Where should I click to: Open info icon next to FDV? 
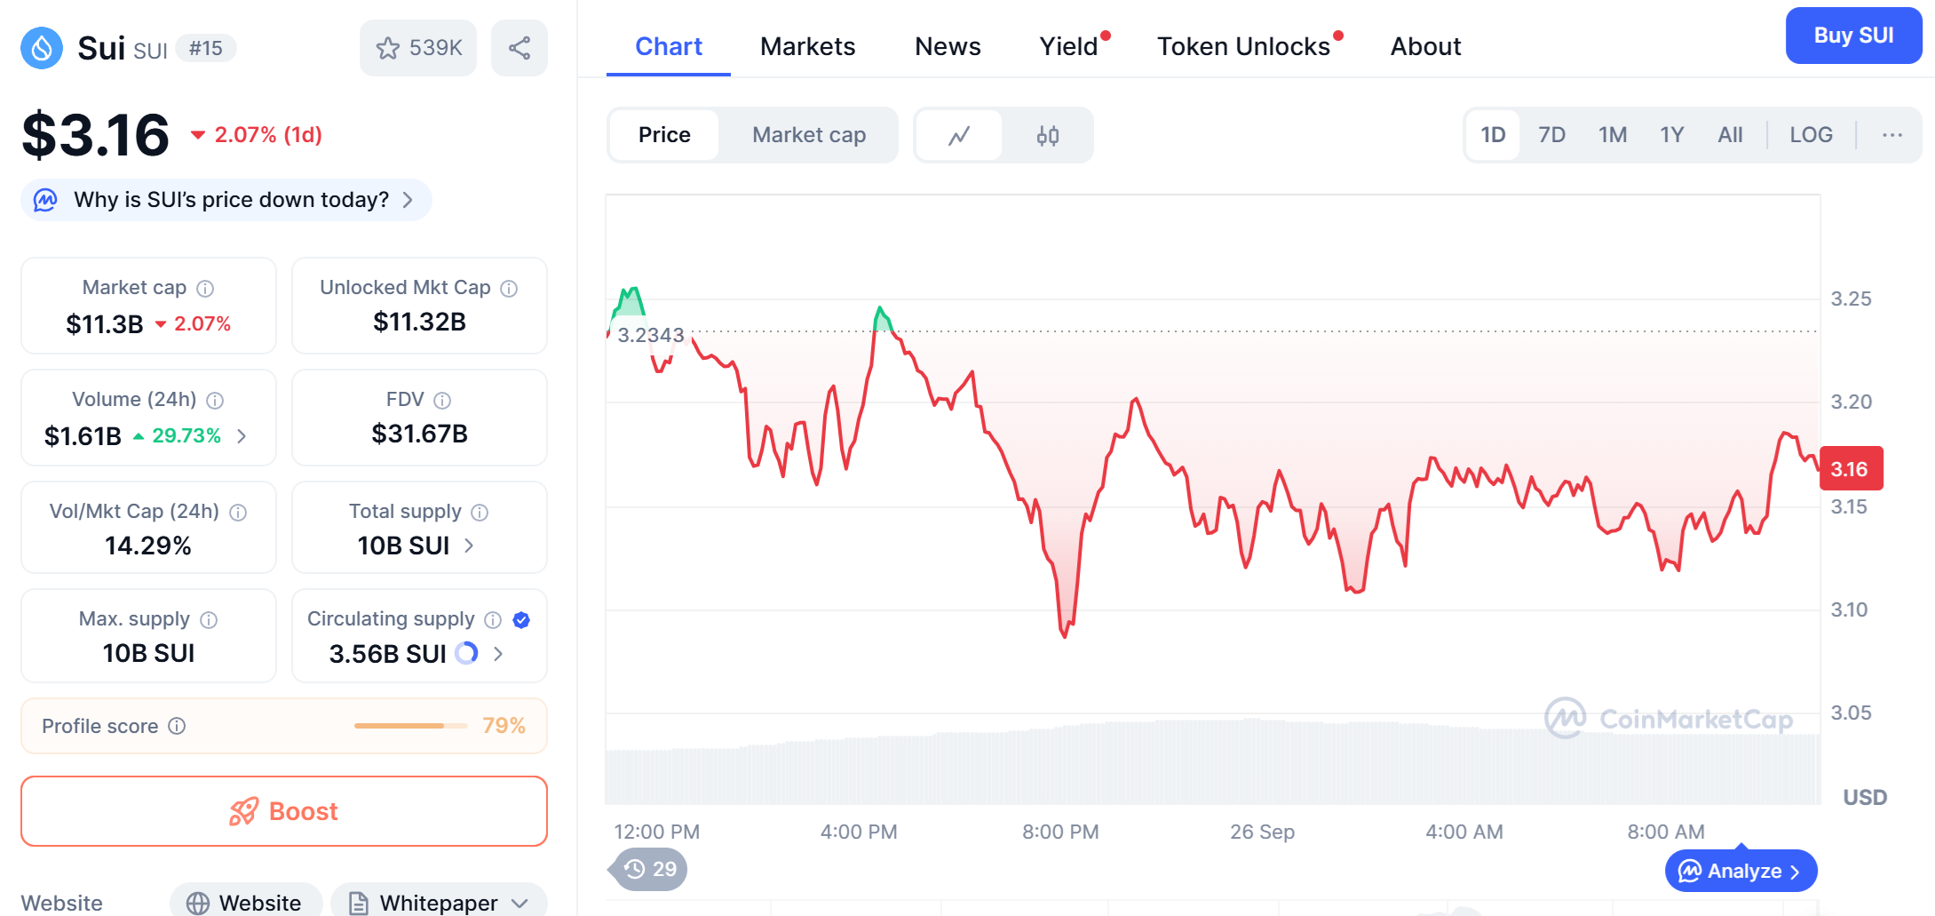(442, 401)
